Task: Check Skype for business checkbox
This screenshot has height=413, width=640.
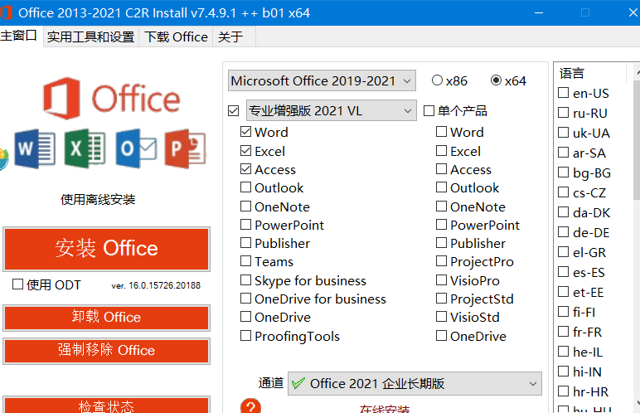Action: (245, 279)
